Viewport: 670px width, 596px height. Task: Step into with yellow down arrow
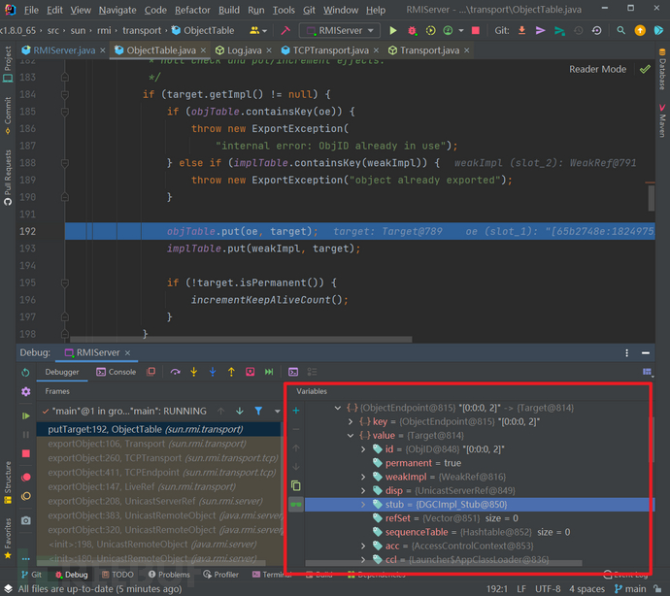(194, 372)
